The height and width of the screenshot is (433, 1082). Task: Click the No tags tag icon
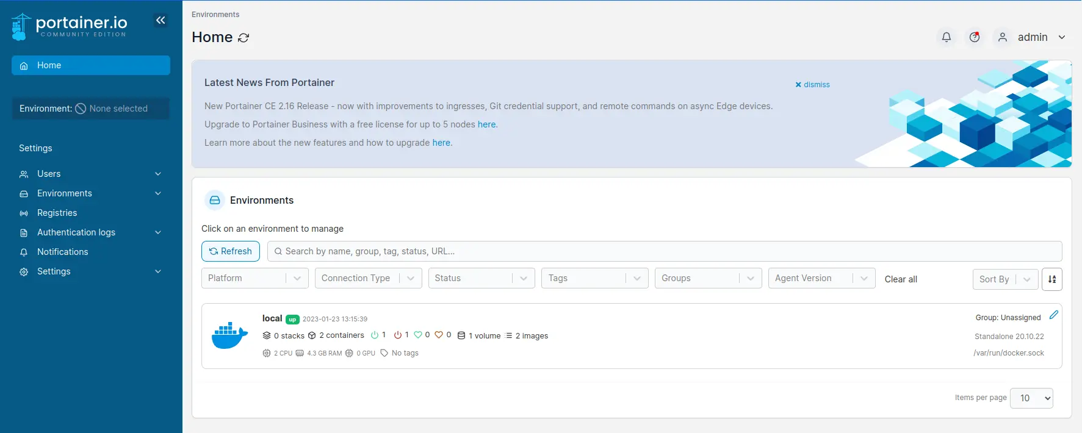[384, 353]
